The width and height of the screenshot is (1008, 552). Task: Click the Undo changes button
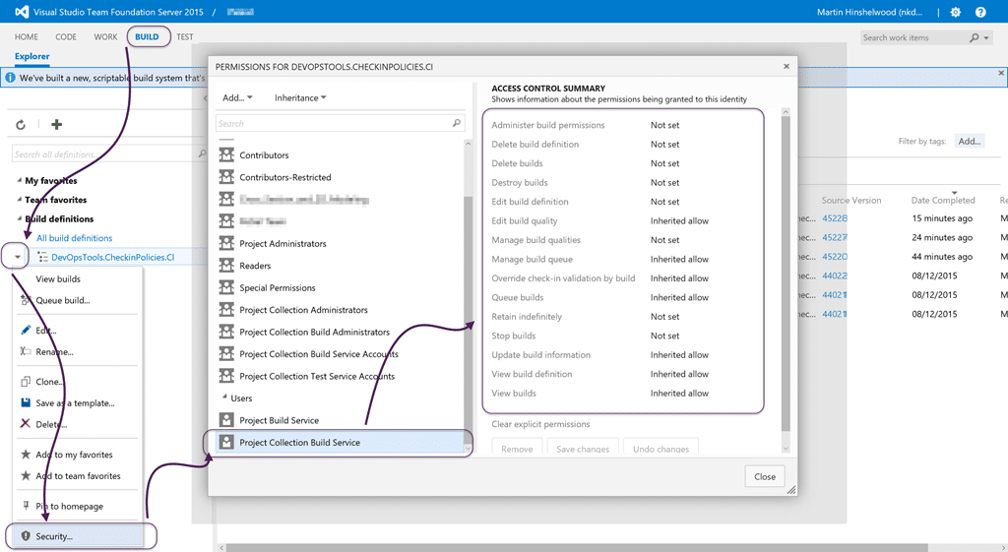661,448
